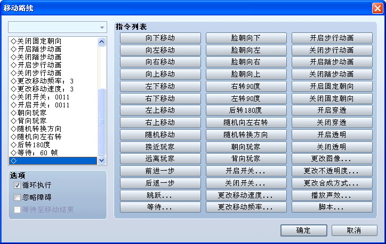This screenshot has height=244, width=386.
Task: Select the 更改移动频率: 3 list entry
Action: (53, 81)
